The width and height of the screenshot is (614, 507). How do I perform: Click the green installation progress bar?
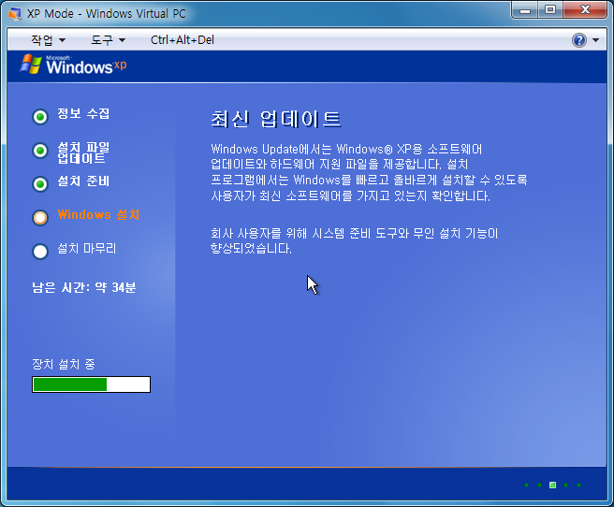tap(91, 384)
